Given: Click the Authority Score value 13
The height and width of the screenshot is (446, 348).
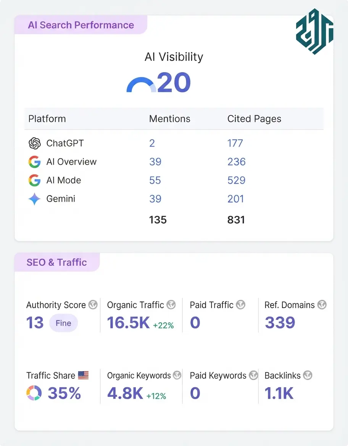Looking at the screenshot, I should pos(35,323).
